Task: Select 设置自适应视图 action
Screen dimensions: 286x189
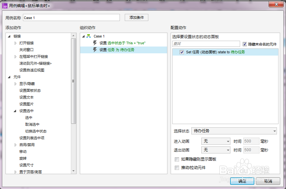Action: (32, 70)
